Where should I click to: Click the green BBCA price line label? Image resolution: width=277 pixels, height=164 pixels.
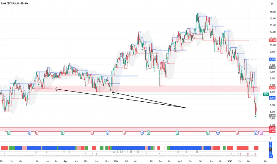266,94
